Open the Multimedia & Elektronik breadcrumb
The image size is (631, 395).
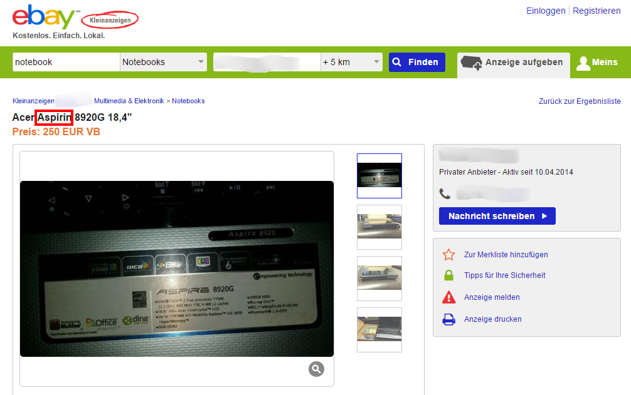129,101
